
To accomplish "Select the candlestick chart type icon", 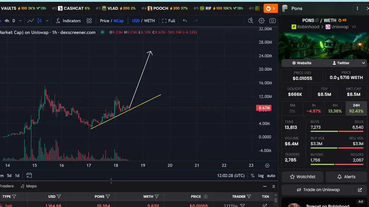I will click(39, 21).
